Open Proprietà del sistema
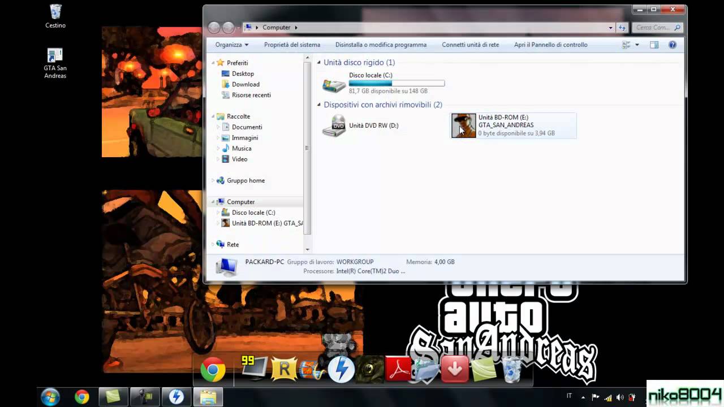724x407 pixels. 292,45
